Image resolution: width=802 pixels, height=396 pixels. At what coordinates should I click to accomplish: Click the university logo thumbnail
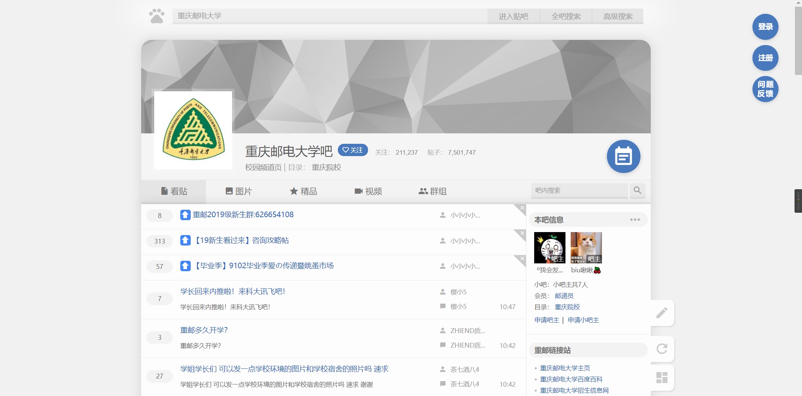[x=193, y=130]
